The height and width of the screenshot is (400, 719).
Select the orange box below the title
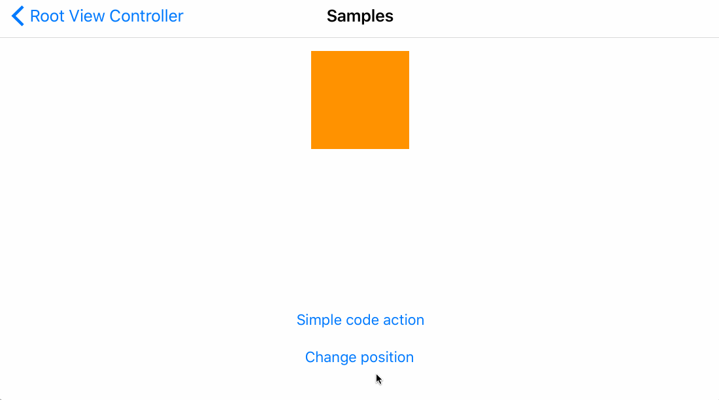(x=359, y=100)
